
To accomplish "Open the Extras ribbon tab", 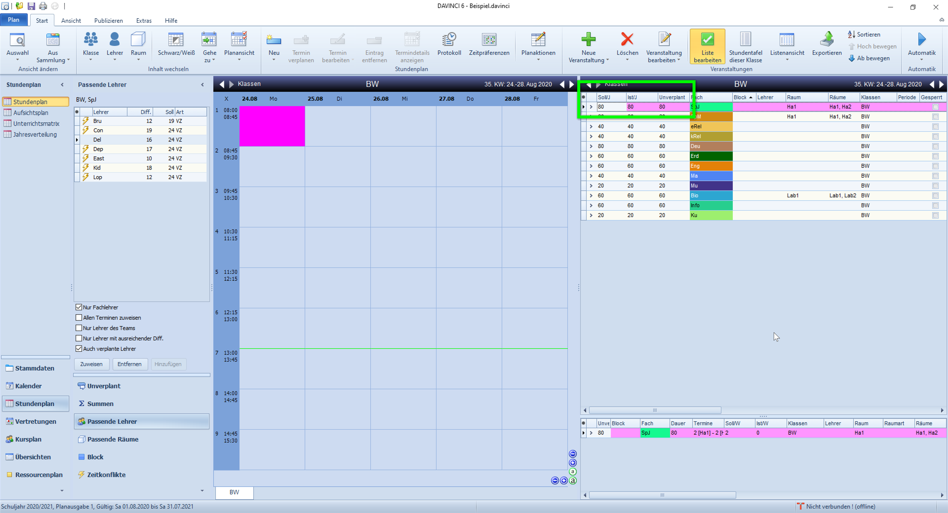I will (144, 20).
